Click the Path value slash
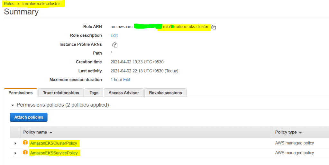 point(111,53)
